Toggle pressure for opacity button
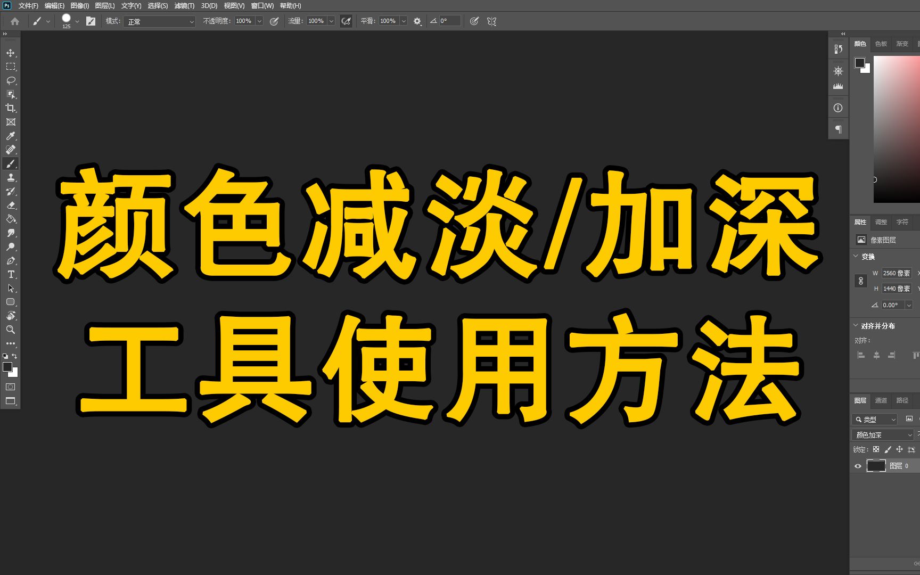The image size is (920, 575). click(274, 21)
